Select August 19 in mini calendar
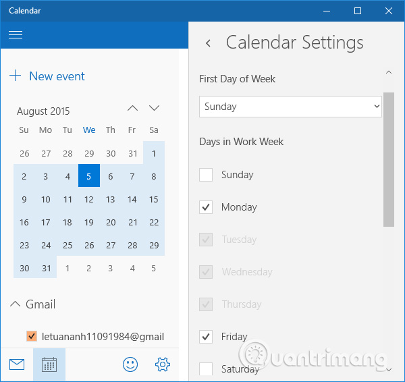The height and width of the screenshot is (382, 405). (x=89, y=222)
